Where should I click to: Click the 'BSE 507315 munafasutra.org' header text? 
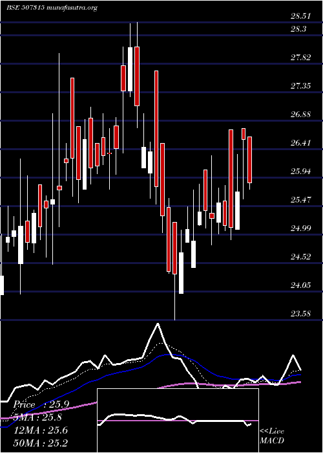(52, 8)
